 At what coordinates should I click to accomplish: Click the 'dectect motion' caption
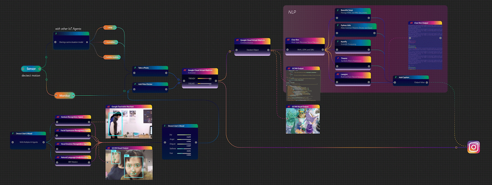(x=31, y=76)
